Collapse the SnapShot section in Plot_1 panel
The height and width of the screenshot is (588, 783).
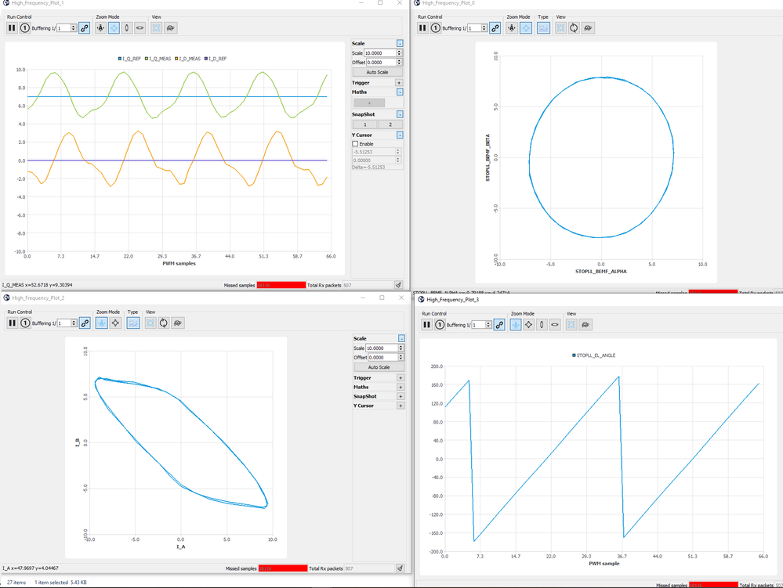point(400,114)
